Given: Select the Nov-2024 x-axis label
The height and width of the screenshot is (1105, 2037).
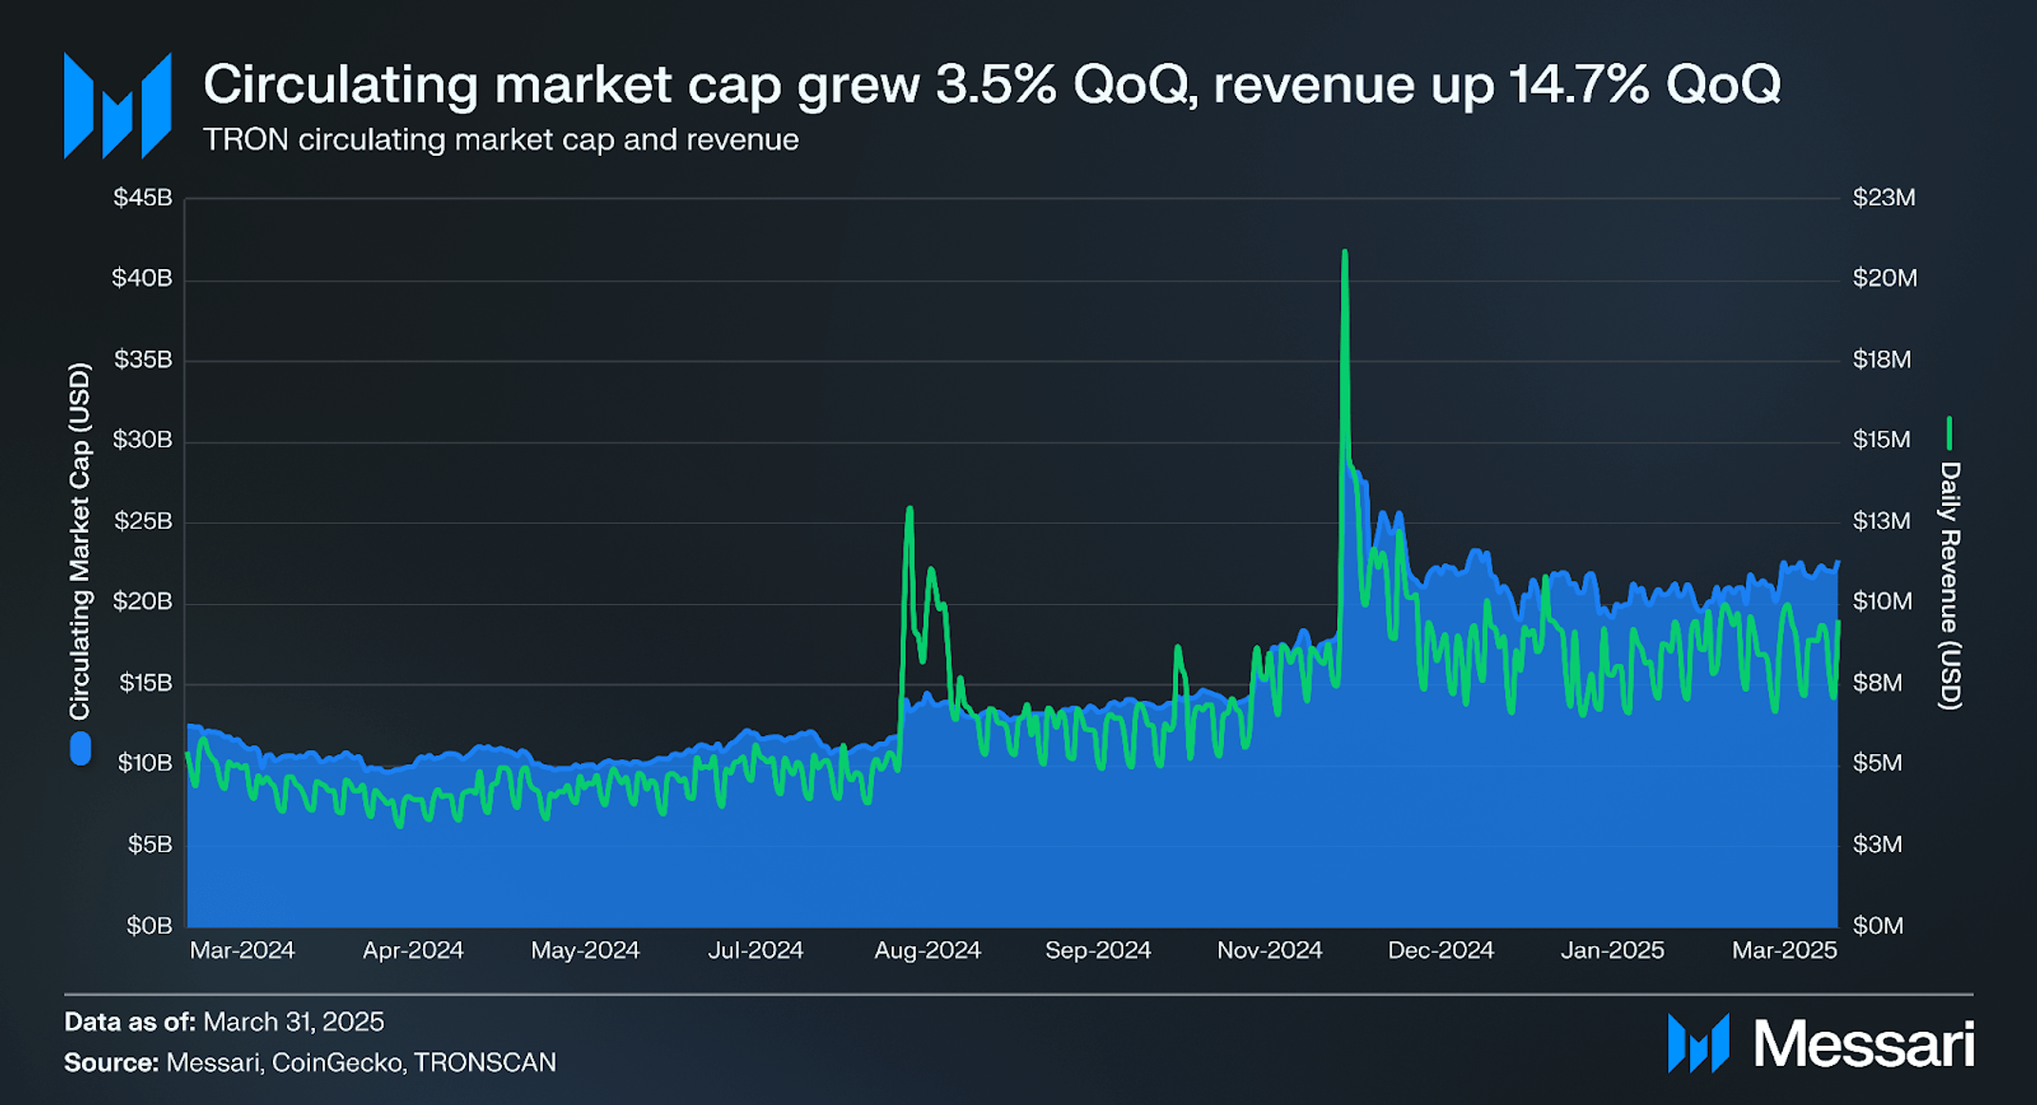Looking at the screenshot, I should tap(1270, 950).
